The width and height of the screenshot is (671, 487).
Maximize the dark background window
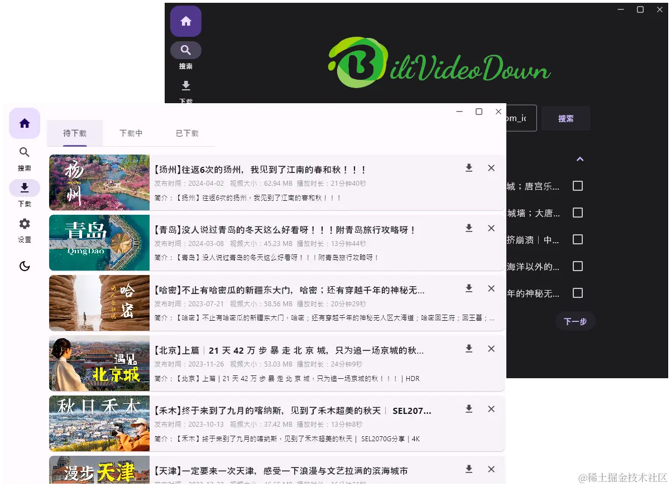640,9
